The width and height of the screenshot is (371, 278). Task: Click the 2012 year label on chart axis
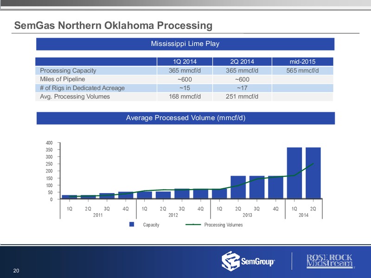coord(173,215)
